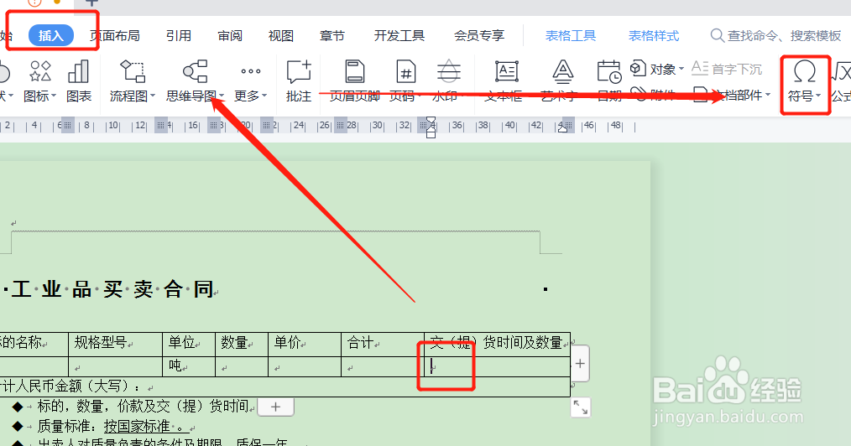Image resolution: width=851 pixels, height=446 pixels.
Task: Insert page number with 页码
Action: [x=405, y=81]
